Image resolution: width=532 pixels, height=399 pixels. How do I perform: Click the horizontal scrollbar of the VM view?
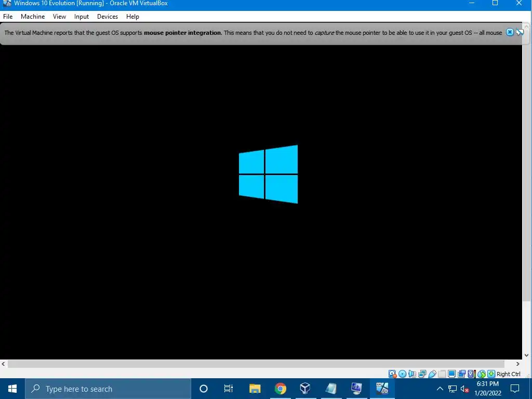[256, 364]
